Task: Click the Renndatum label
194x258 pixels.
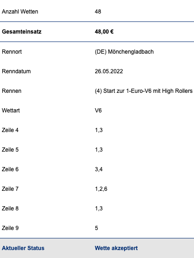Action: pos(16,71)
